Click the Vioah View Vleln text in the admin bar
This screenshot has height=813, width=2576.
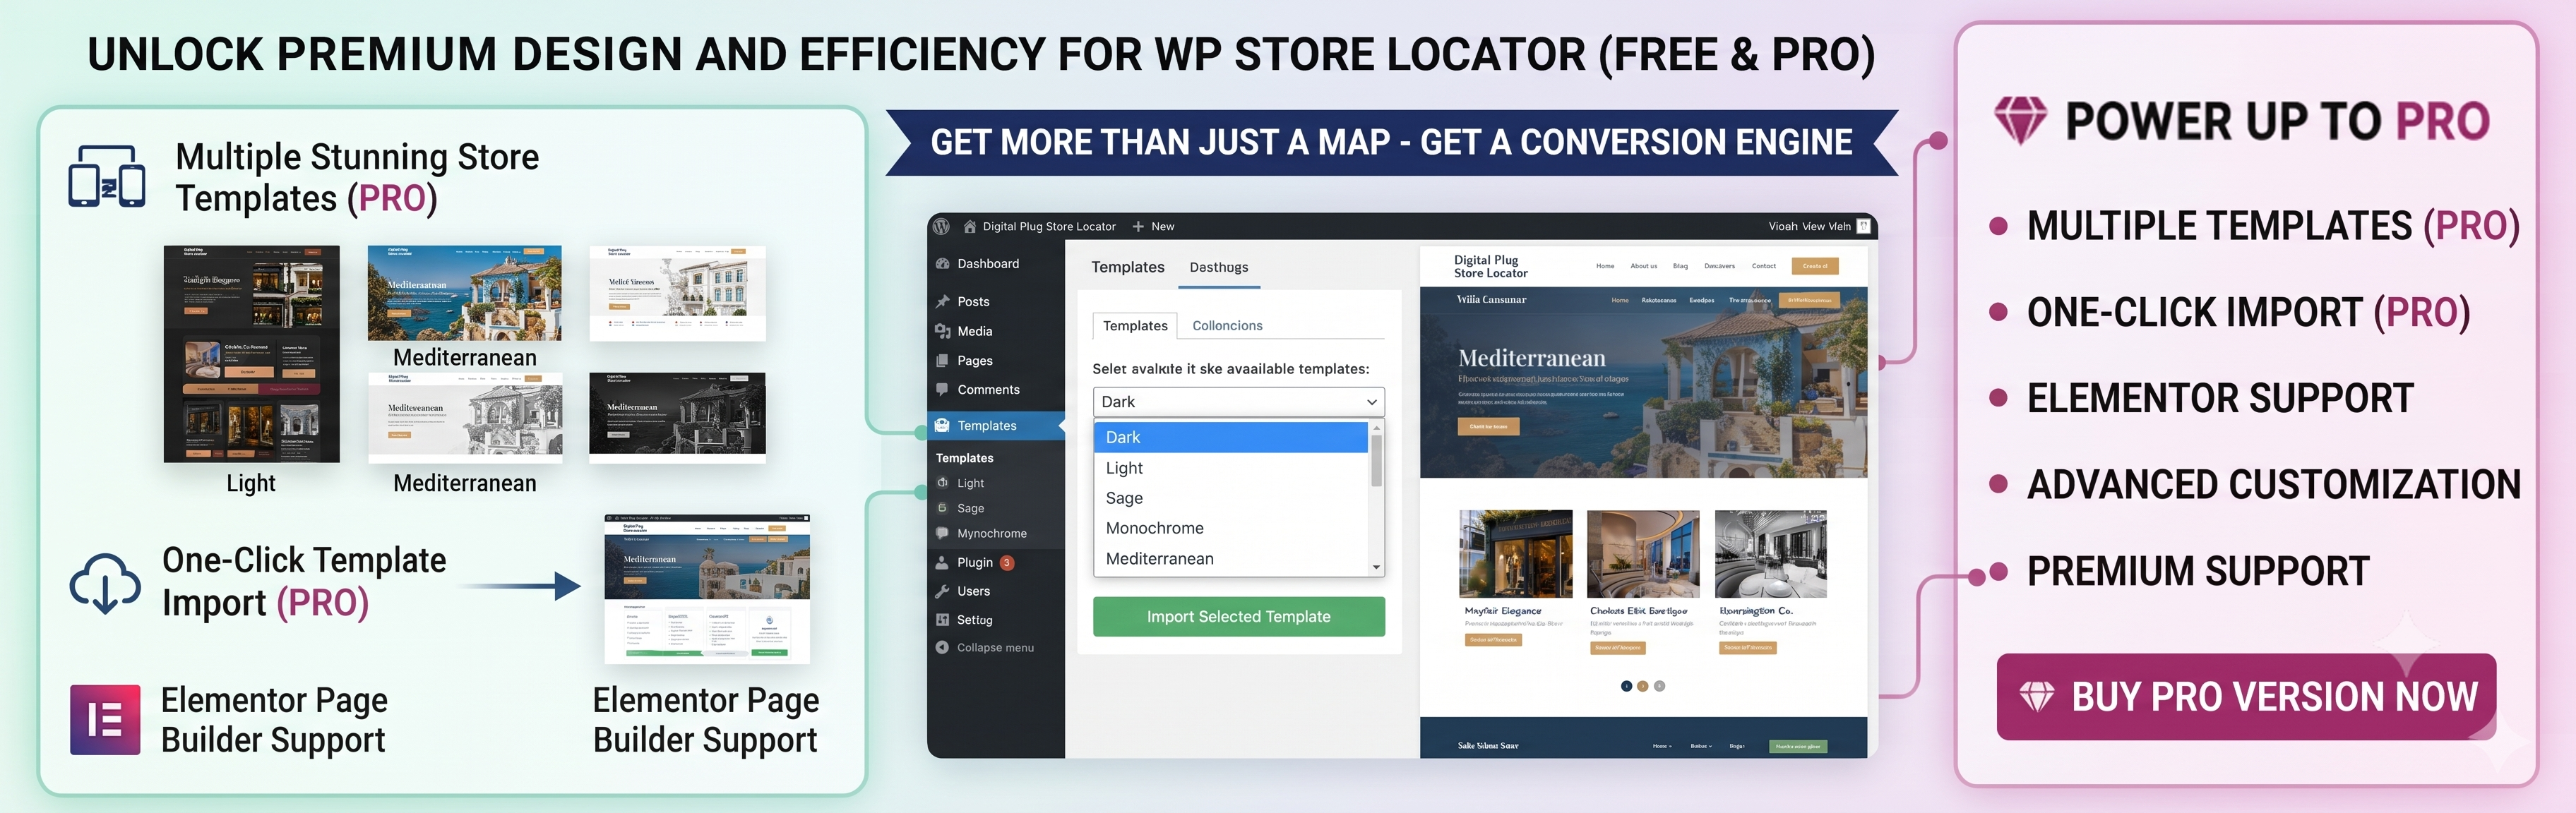1809,226
